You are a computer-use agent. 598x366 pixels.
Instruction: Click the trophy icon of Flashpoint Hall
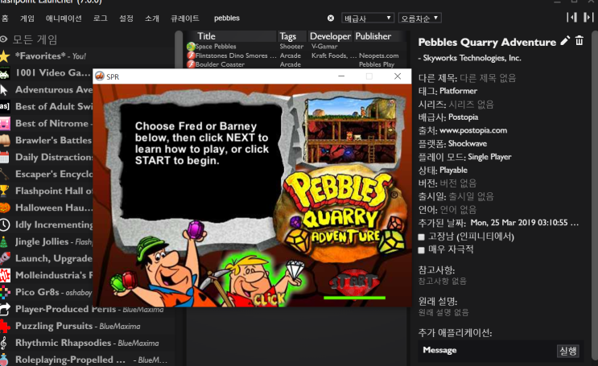(5, 191)
